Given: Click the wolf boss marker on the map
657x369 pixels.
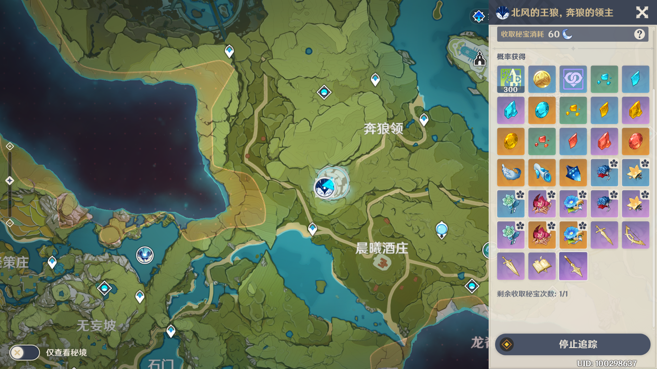Looking at the screenshot, I should tap(324, 187).
